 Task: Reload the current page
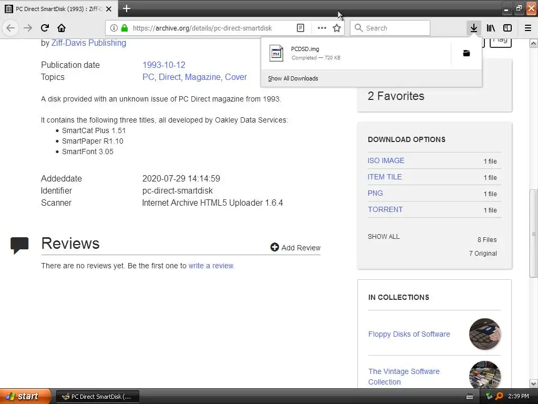(x=45, y=28)
